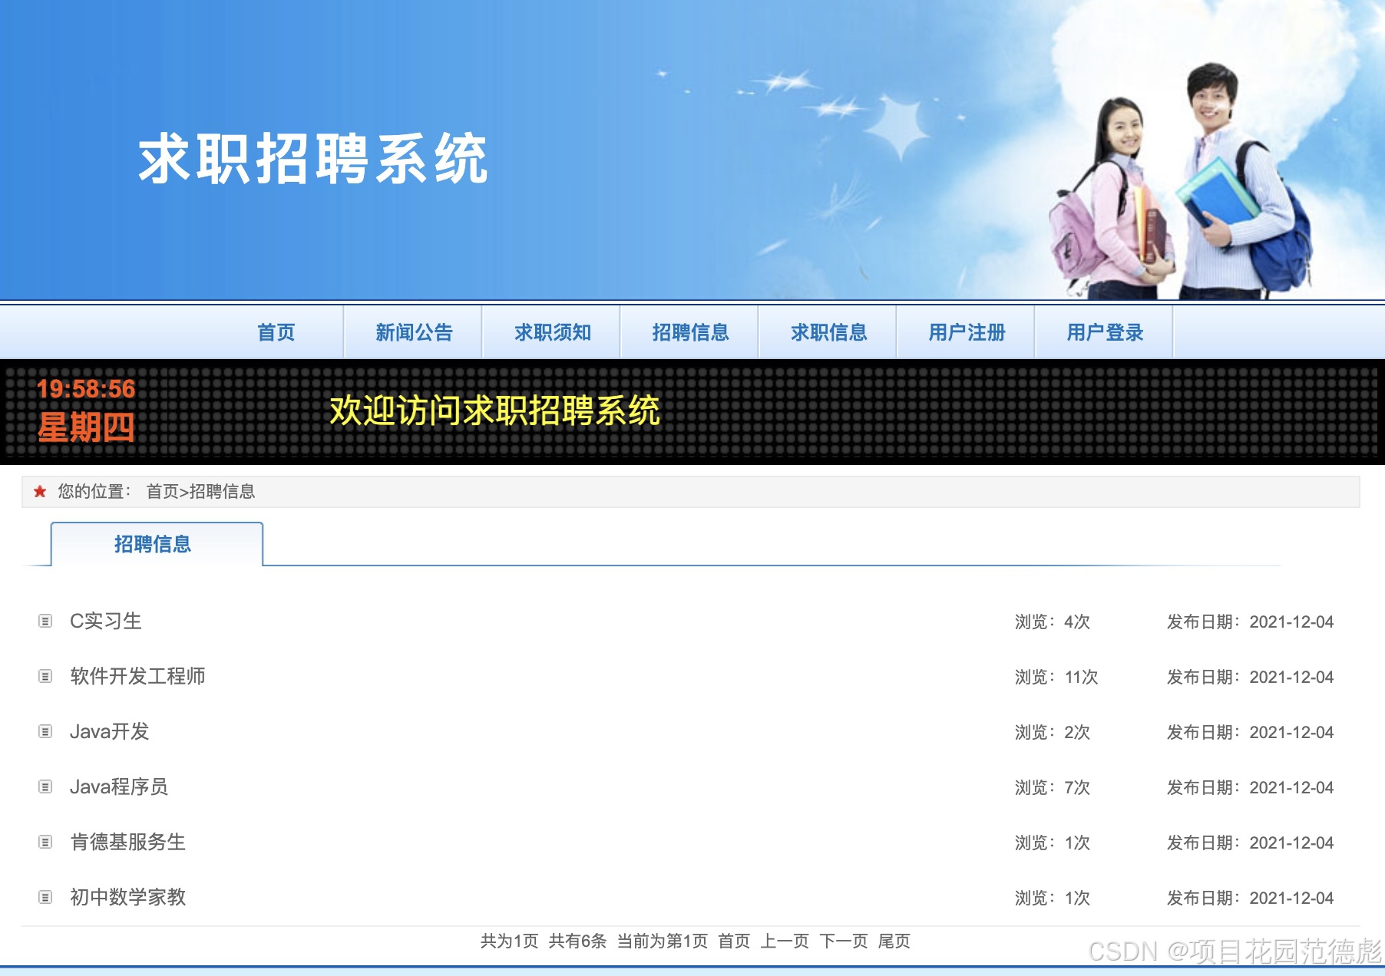Click the red star location icon
1385x976 pixels.
[x=40, y=491]
